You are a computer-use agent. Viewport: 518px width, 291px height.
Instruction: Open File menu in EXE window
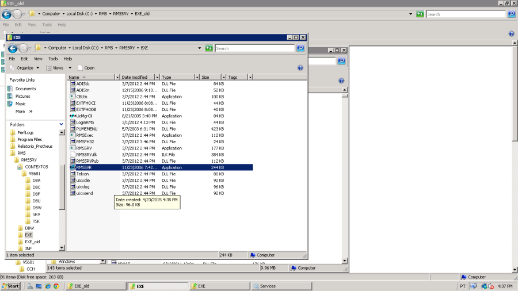[x=12, y=59]
